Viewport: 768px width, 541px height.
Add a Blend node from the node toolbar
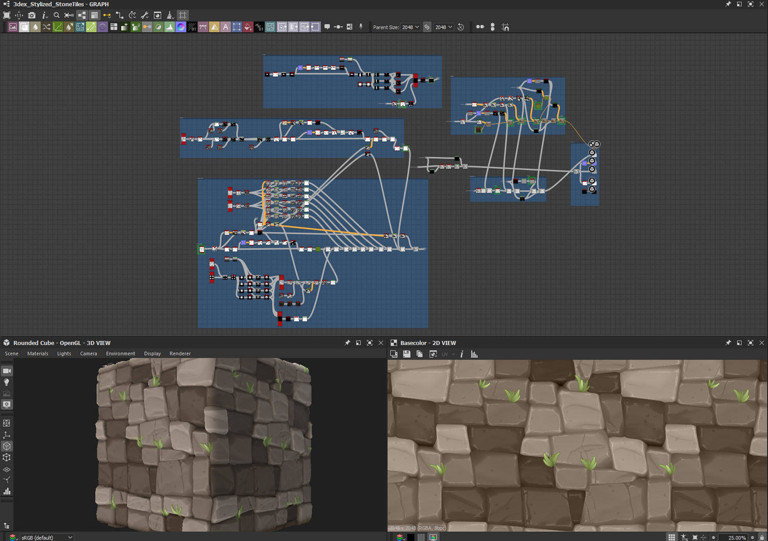(24, 27)
